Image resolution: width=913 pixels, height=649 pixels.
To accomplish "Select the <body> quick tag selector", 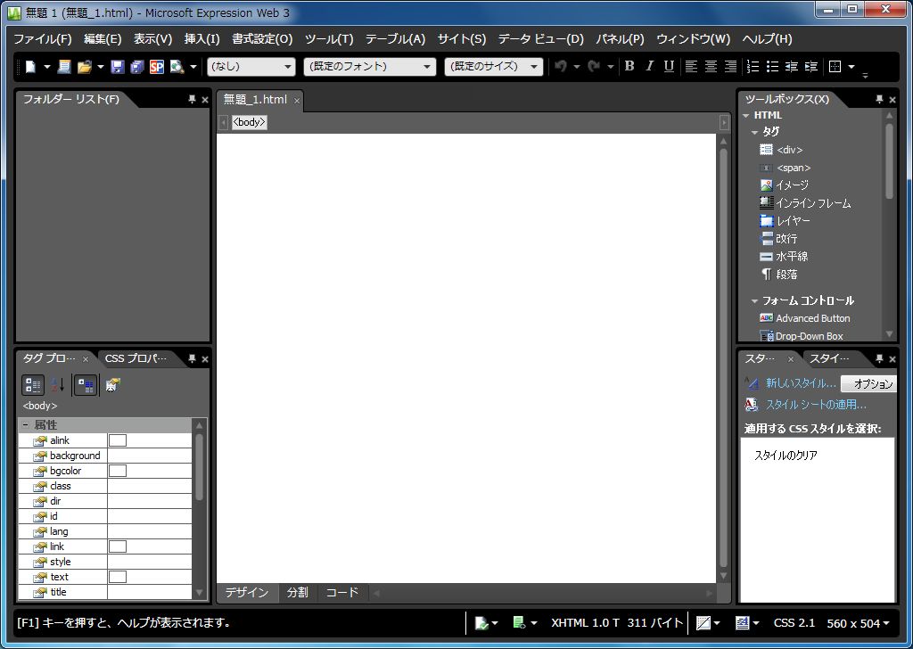I will point(250,122).
